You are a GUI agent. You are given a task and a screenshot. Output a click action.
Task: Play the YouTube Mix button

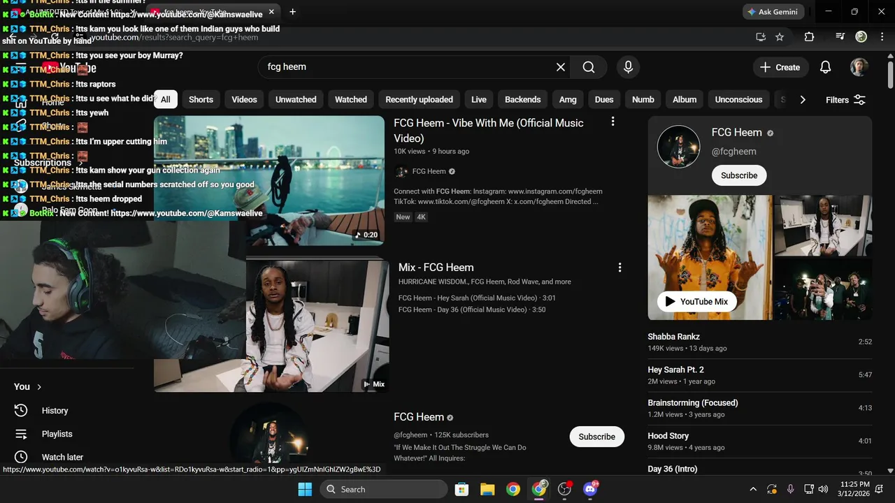[696, 302]
